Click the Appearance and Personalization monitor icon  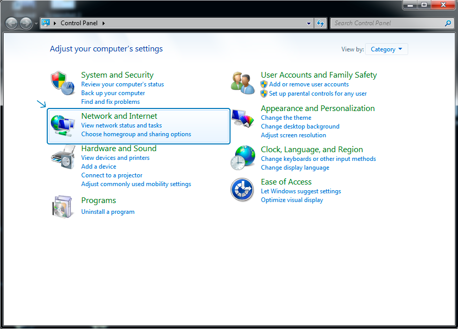[x=242, y=118]
